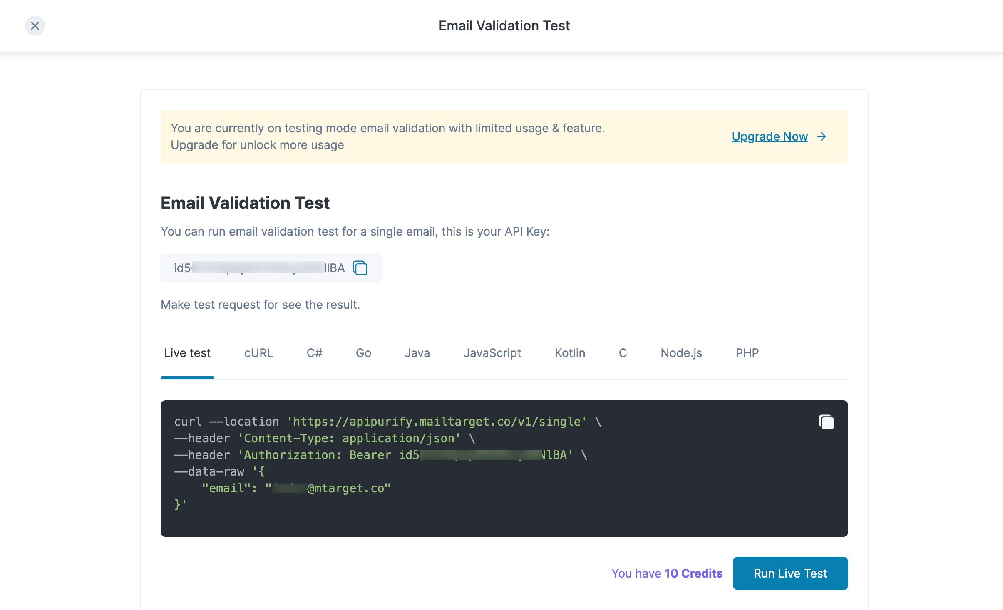
Task: Open the Upgrade Now link
Action: [x=770, y=136]
